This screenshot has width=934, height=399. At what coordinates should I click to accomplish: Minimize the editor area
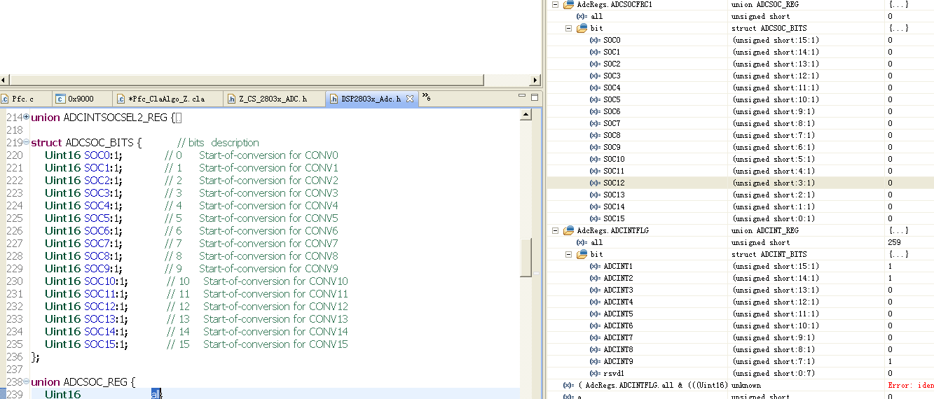point(522,96)
